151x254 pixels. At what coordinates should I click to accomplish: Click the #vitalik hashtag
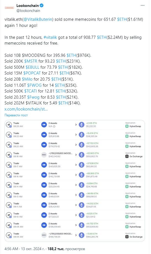click(50, 37)
